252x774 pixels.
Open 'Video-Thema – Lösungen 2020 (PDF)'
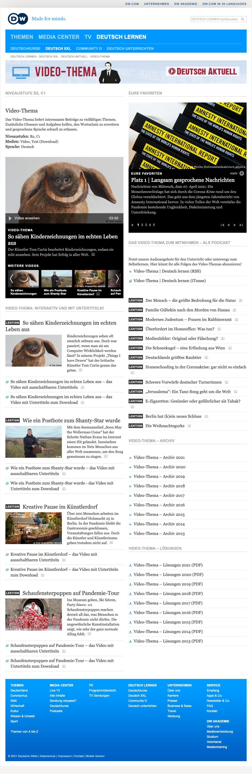(x=168, y=574)
